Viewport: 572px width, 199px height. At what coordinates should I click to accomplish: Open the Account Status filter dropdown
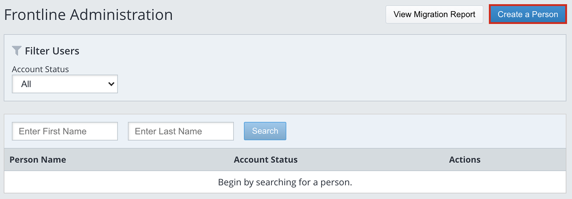pyautogui.click(x=65, y=84)
